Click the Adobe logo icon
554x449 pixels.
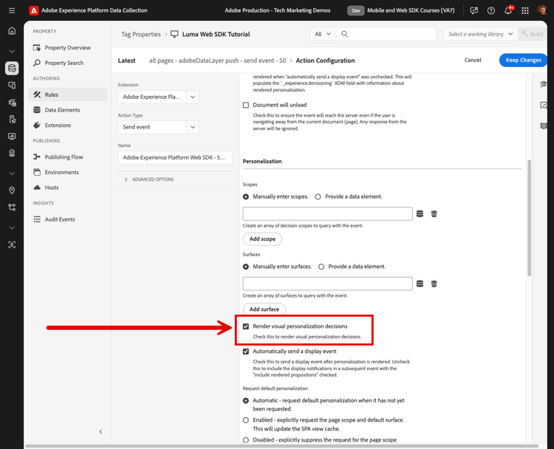tap(33, 10)
